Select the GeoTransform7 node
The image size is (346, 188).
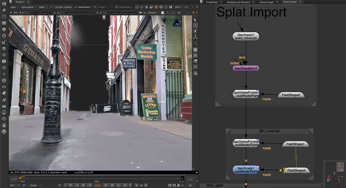(245, 68)
